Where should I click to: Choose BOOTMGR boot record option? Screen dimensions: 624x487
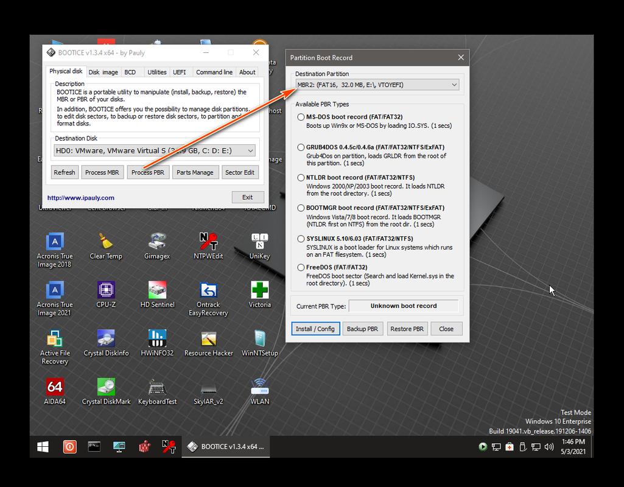301,208
